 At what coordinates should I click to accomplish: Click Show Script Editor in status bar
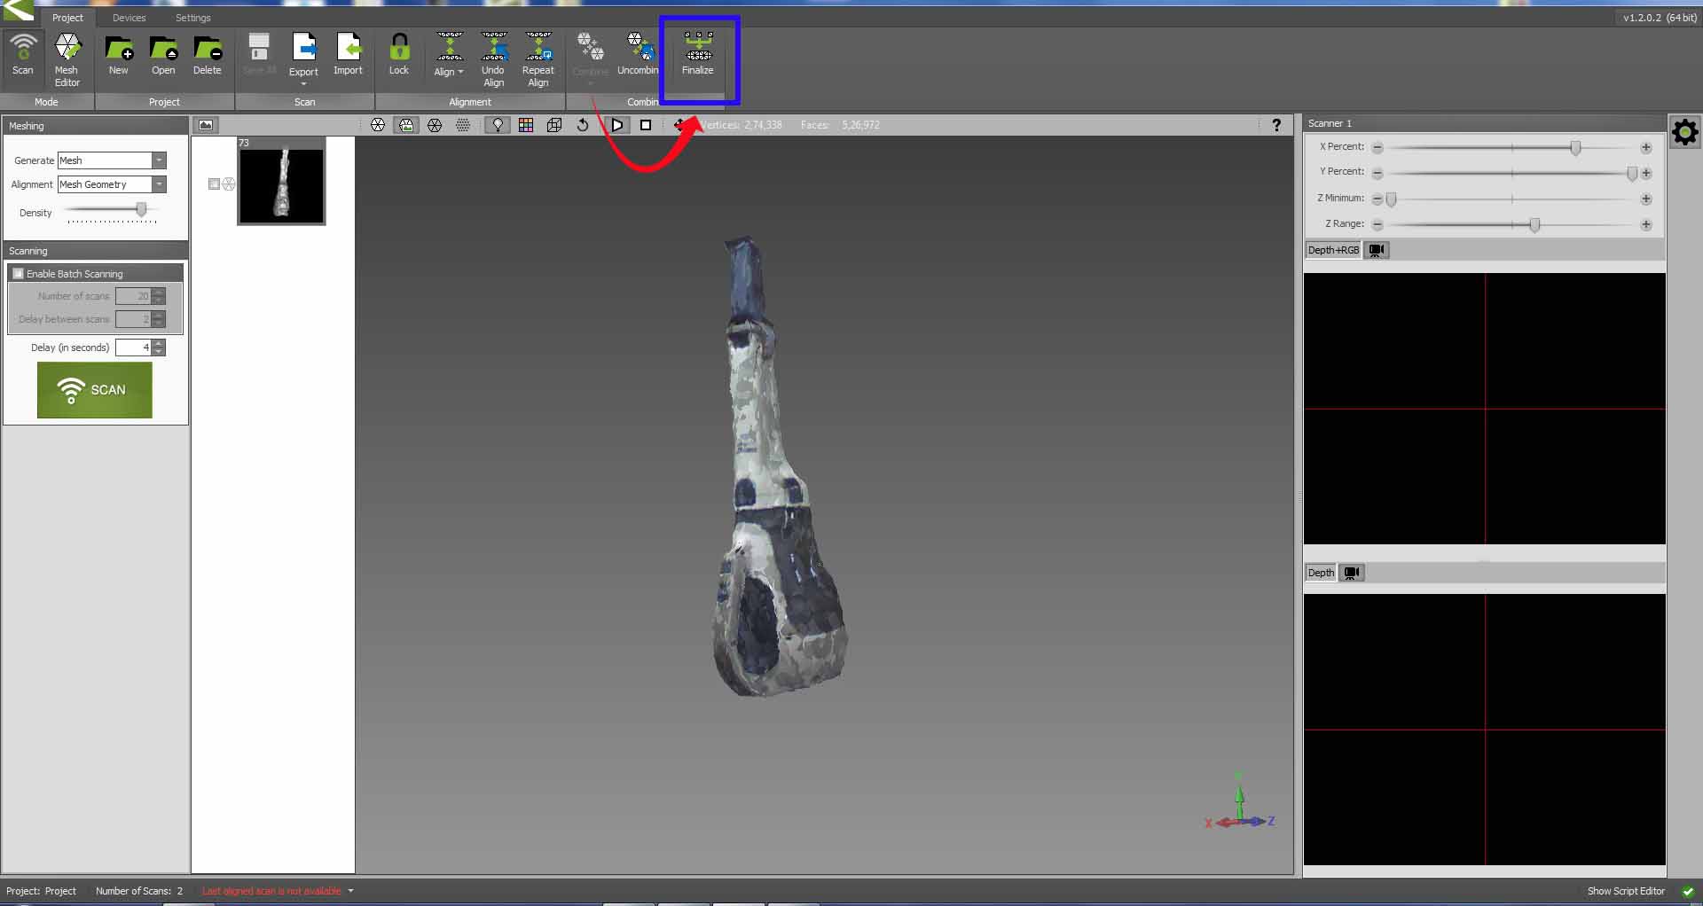coord(1626,891)
